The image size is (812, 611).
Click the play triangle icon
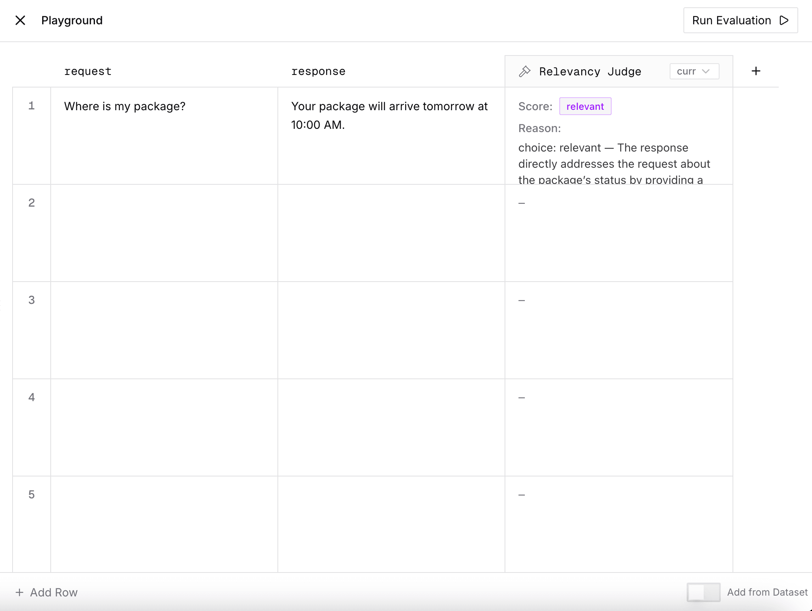coord(784,20)
